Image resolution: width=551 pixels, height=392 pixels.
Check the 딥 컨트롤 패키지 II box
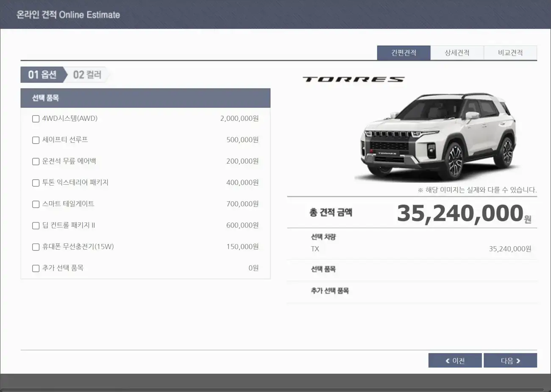click(36, 225)
